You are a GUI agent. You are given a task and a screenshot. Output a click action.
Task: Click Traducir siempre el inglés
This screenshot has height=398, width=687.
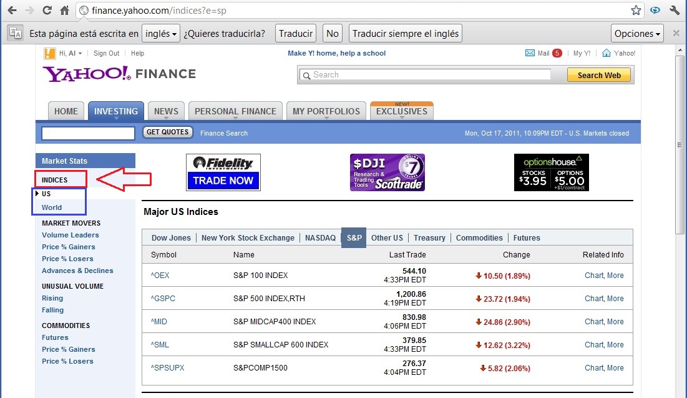point(406,33)
